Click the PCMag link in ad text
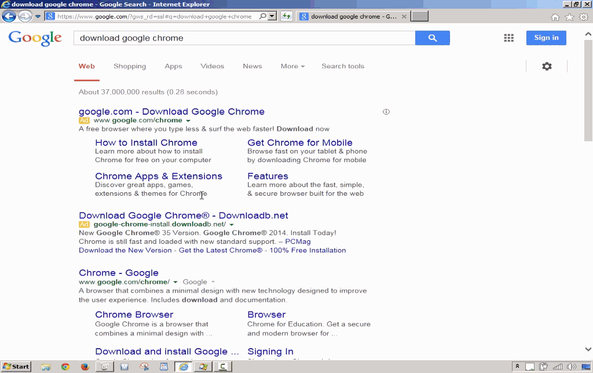Image resolution: width=593 pixels, height=373 pixels. pos(298,242)
